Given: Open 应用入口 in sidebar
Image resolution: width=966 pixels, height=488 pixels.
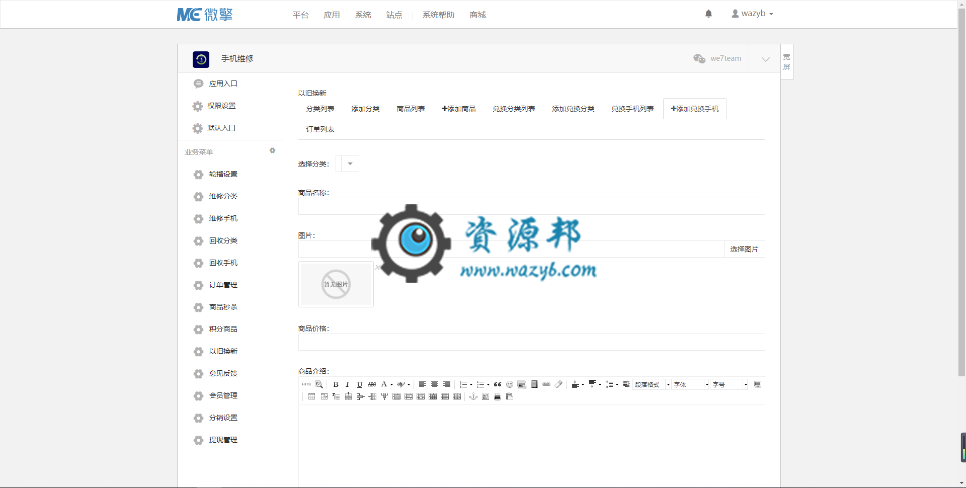Looking at the screenshot, I should tap(223, 84).
